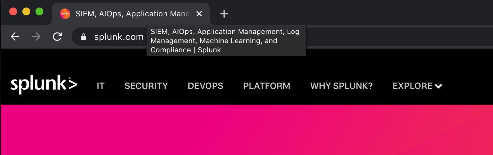Open the WHY SPLUNK? navigation link

(x=341, y=86)
